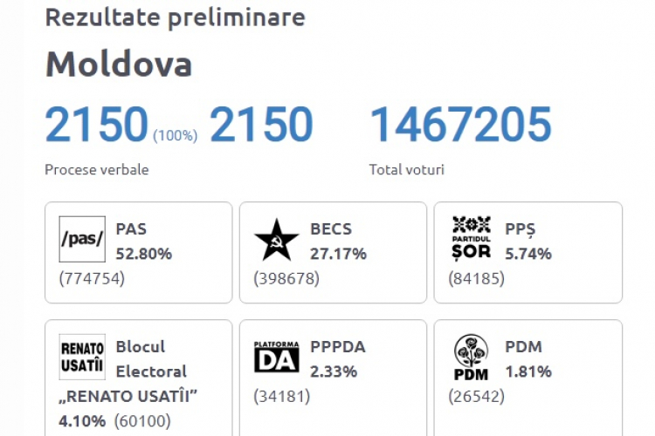Click the PDM rose logo
Screen dimensions: 655x436
(472, 358)
